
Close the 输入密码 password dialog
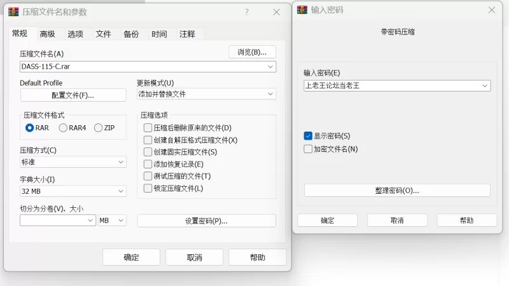pyautogui.click(x=491, y=10)
